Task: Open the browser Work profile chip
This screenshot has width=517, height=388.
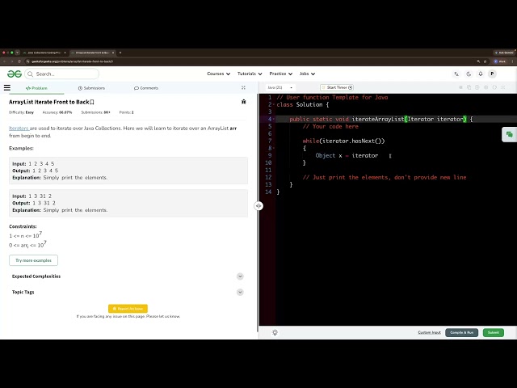Action: point(500,61)
